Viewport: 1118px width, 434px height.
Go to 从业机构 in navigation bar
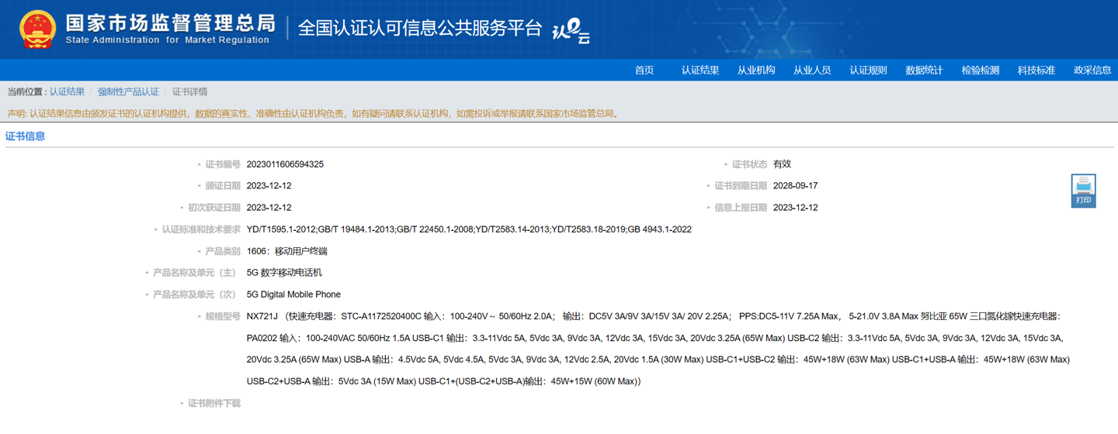(x=756, y=71)
